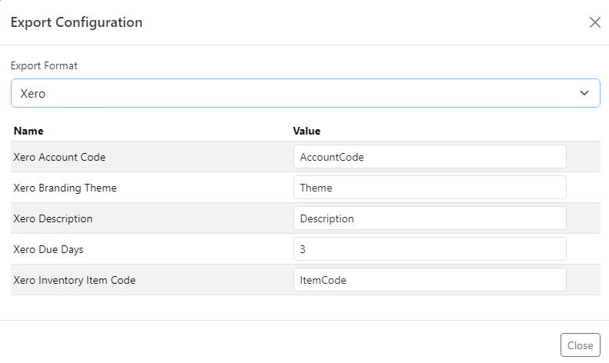Select the Xero Account Code row label
This screenshot has height=363, width=609.
(59, 157)
